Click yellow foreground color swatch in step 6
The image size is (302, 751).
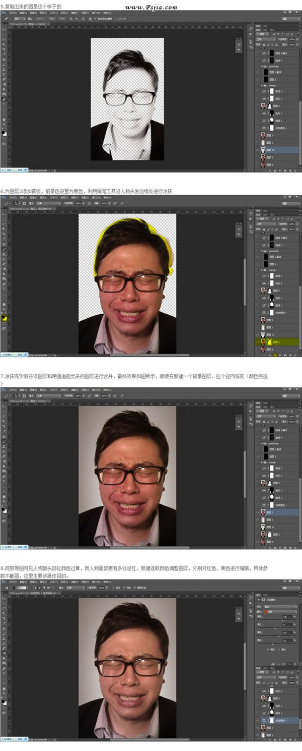(3, 317)
